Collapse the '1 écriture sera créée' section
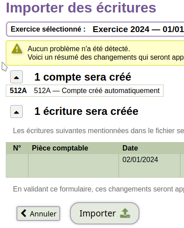The image size is (184, 228). [16, 112]
